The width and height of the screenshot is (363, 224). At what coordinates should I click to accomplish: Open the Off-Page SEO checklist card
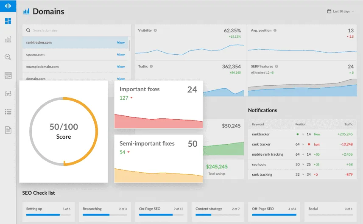point(274,212)
